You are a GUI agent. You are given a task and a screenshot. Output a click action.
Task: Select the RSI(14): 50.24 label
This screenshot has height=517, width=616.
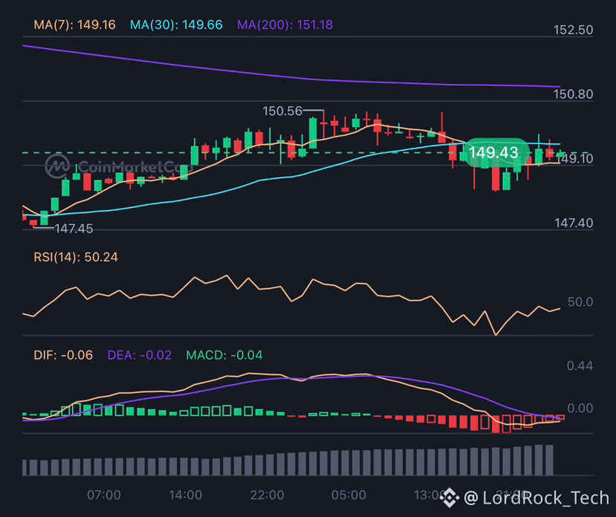76,257
